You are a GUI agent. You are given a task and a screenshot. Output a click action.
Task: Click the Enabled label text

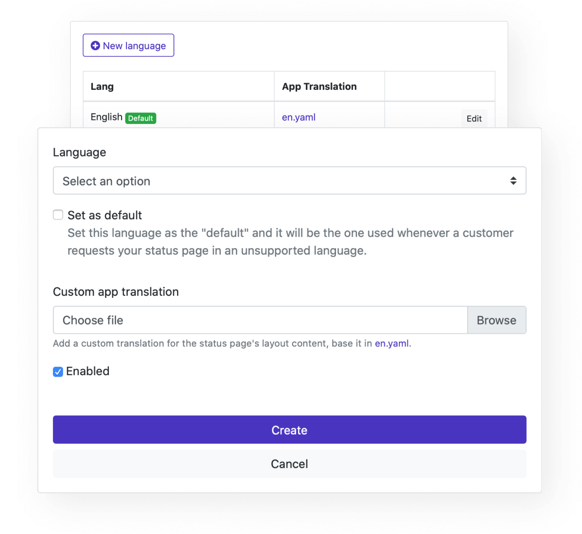[x=88, y=371]
